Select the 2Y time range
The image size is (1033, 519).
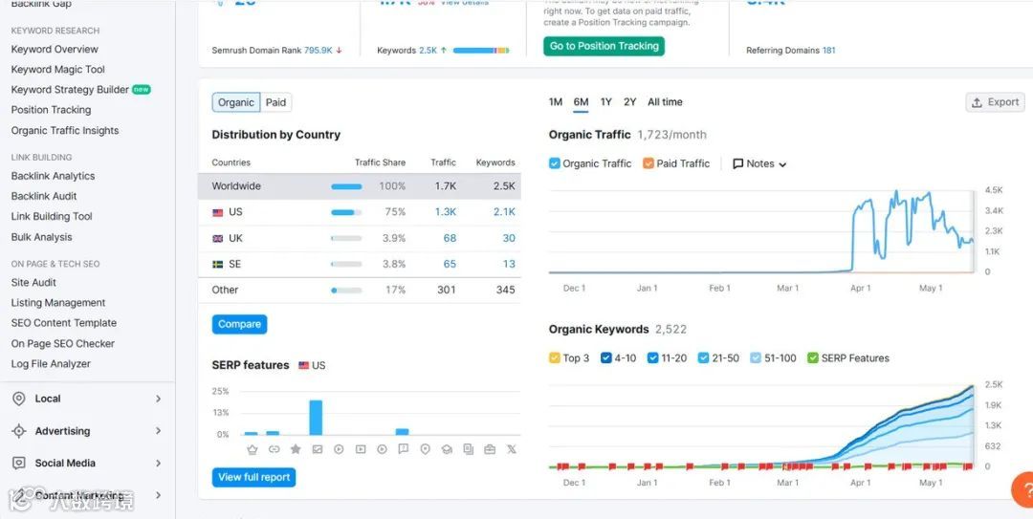point(629,102)
